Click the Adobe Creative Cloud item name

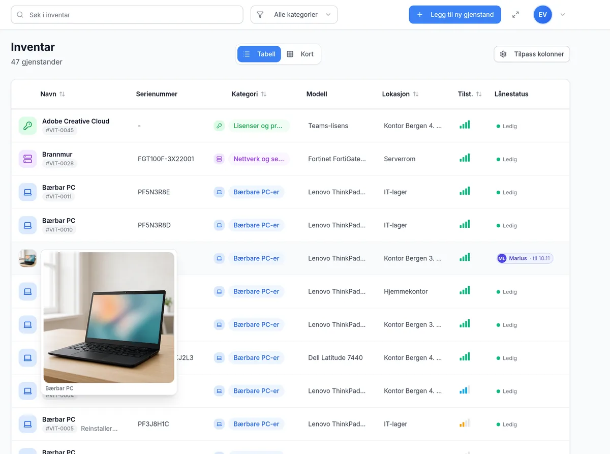(76, 121)
